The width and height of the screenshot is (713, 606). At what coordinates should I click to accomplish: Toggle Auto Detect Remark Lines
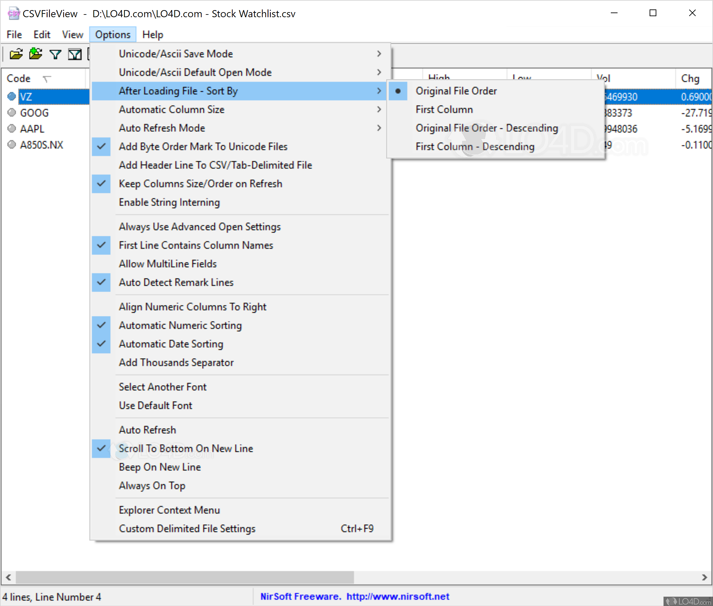click(241, 282)
